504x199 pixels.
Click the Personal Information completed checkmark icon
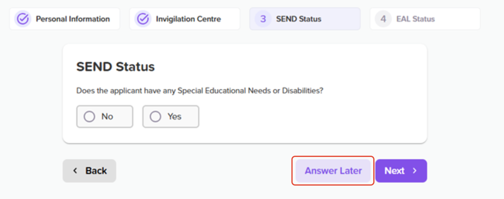point(23,19)
